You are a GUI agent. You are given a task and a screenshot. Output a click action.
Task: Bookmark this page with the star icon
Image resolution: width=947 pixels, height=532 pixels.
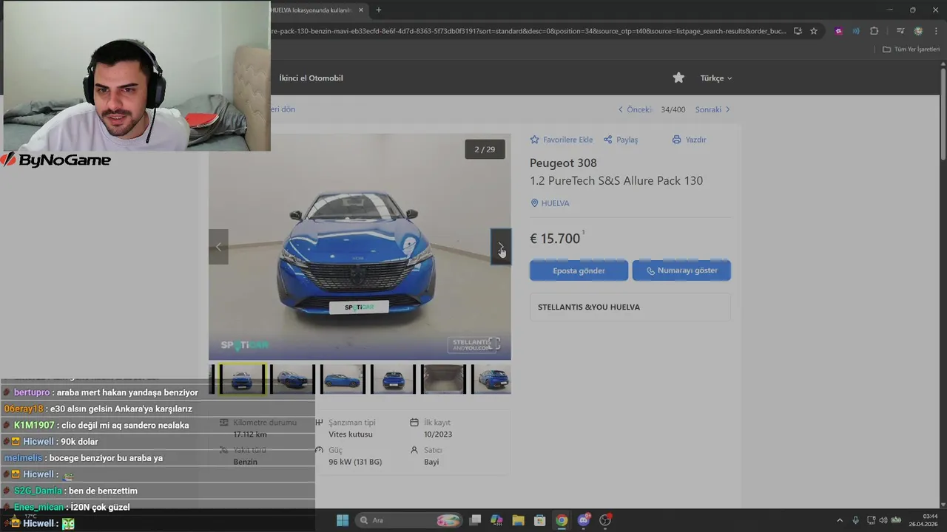point(814,31)
